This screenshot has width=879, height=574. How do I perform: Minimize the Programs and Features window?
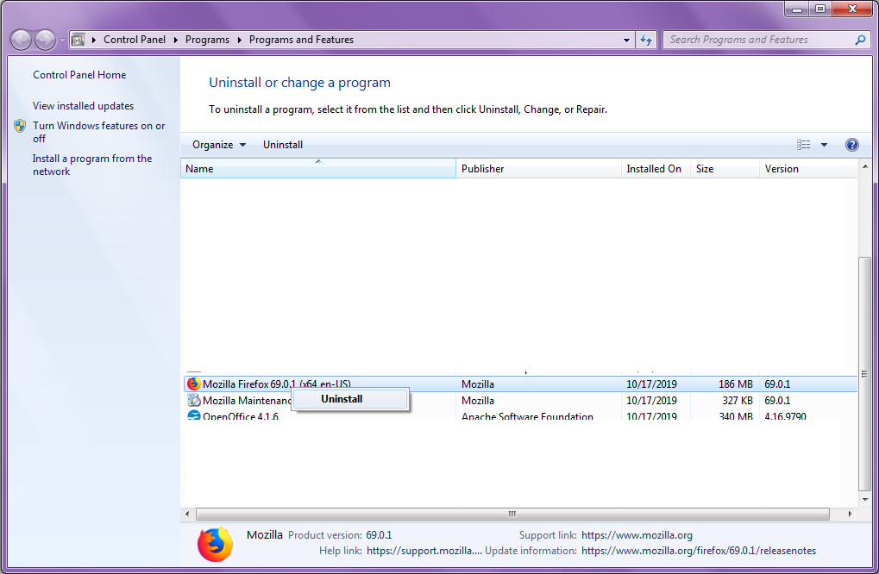796,9
